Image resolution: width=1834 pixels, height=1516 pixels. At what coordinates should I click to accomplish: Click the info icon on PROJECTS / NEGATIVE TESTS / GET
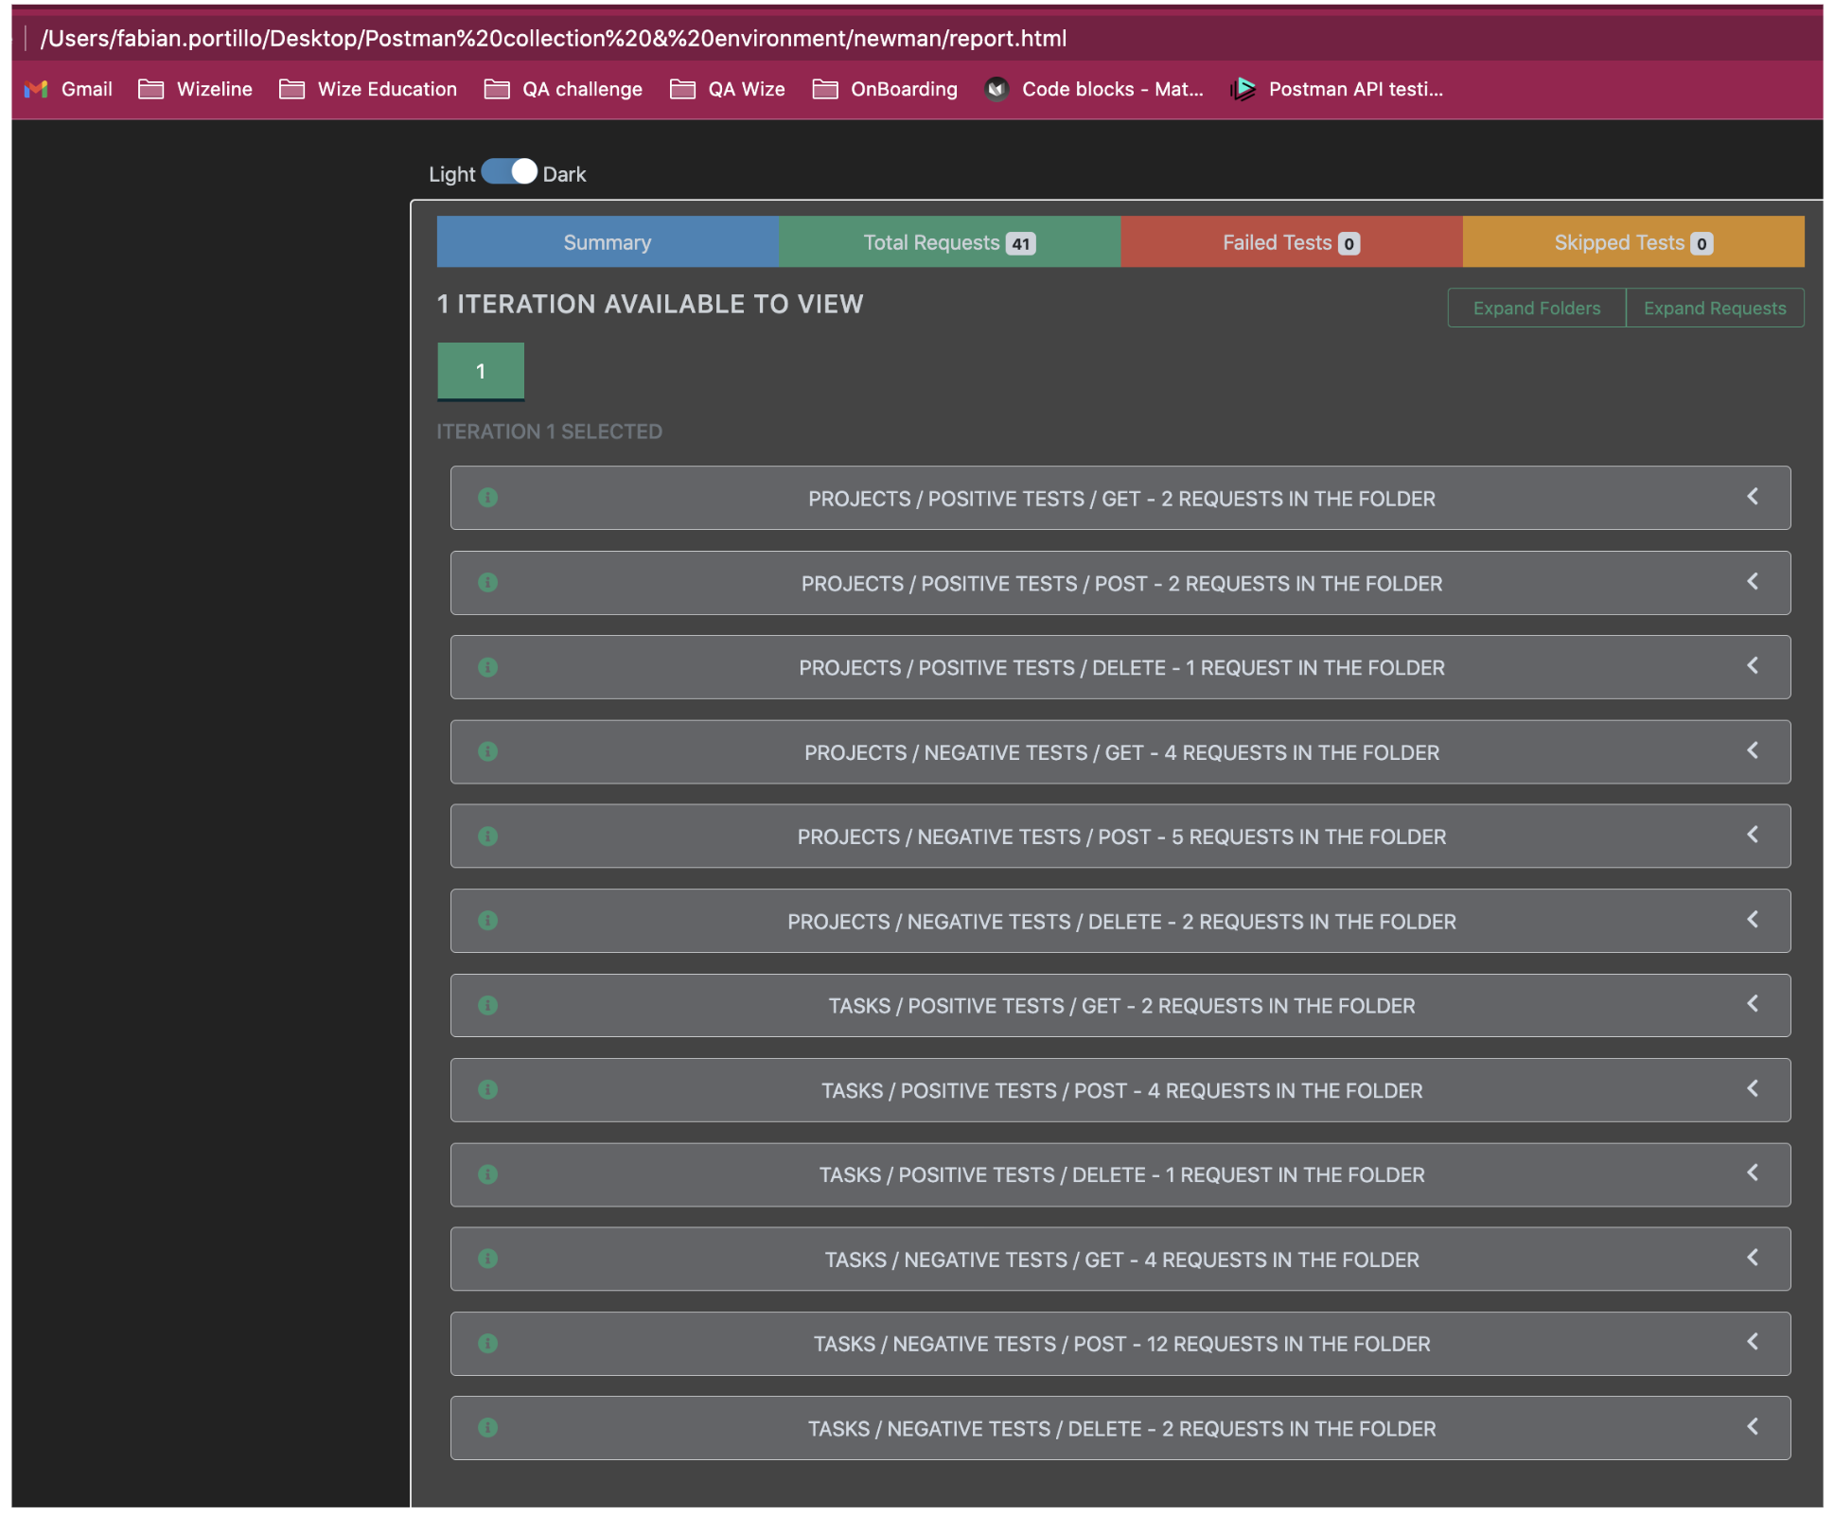click(x=488, y=751)
